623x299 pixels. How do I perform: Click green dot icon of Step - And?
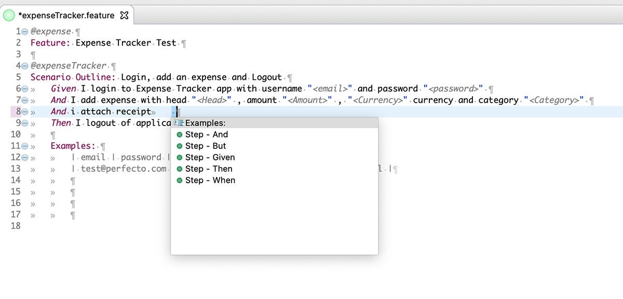[179, 134]
